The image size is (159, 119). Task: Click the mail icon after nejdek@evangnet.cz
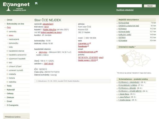97,52
